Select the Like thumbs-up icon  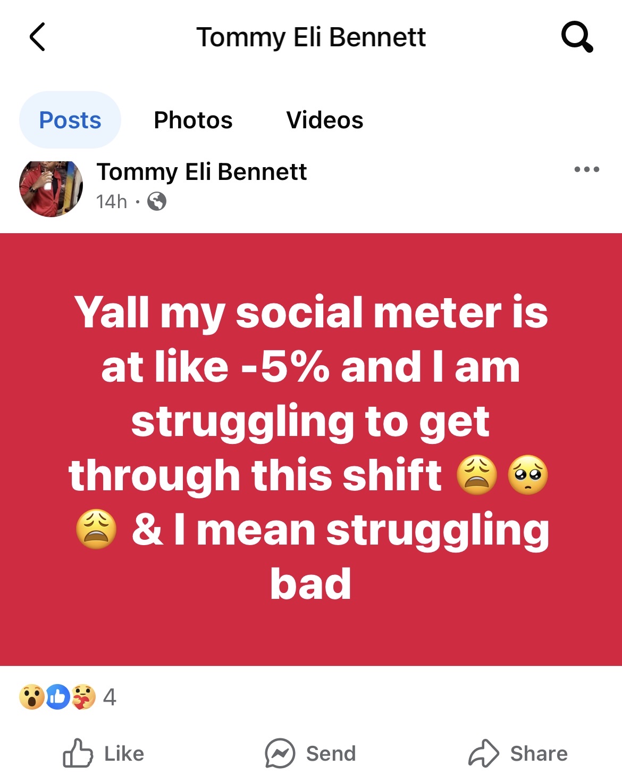(78, 753)
